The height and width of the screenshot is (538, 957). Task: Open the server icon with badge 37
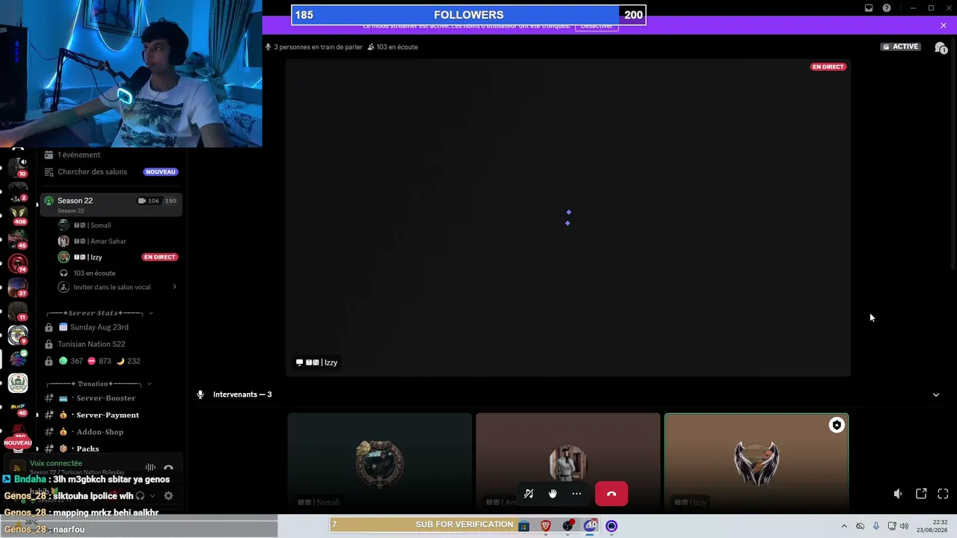coord(18,287)
